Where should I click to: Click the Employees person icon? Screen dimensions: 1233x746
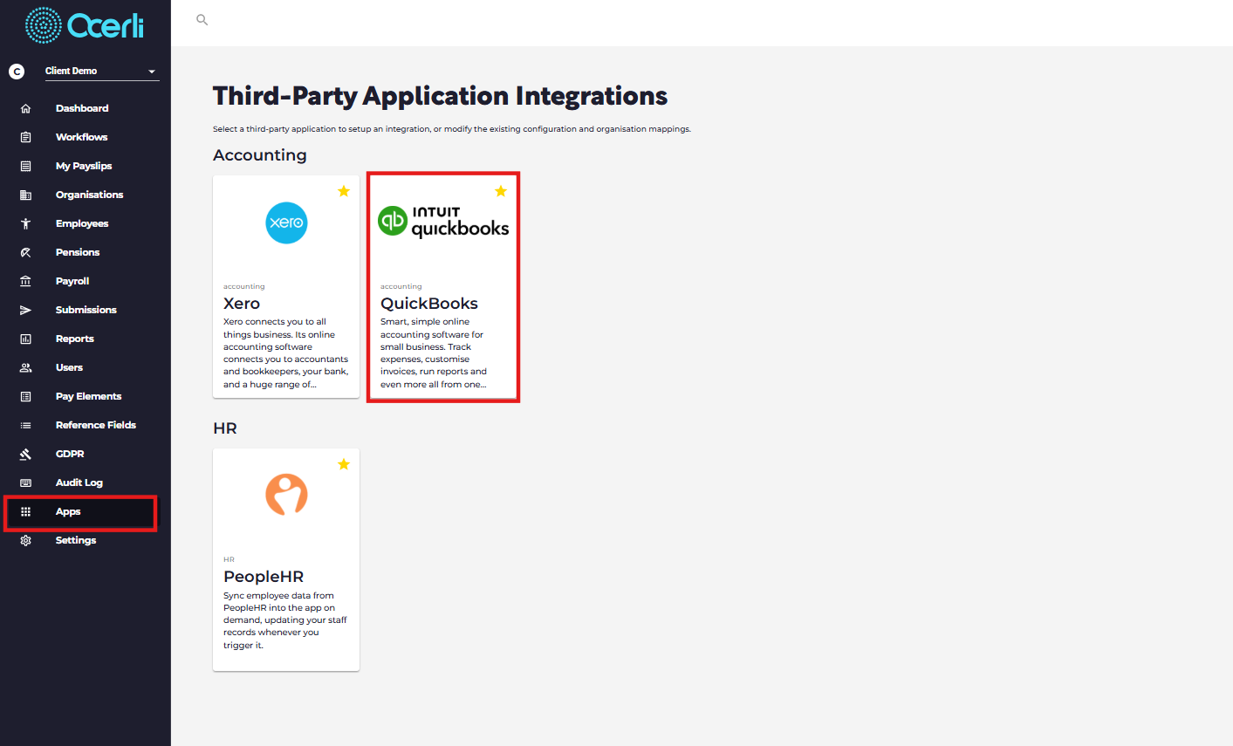(x=25, y=223)
